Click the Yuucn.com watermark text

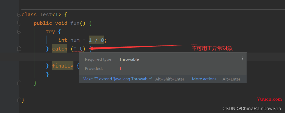(269, 99)
